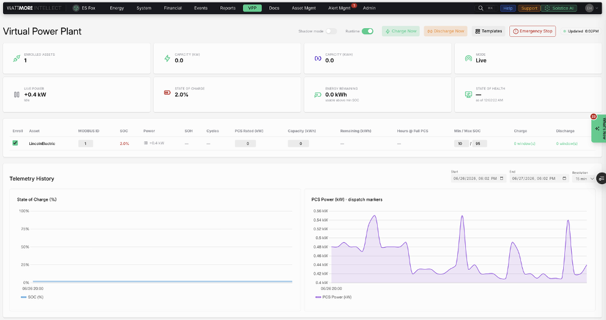This screenshot has height=320, width=606.
Task: Click the Capacity kW lightning icon
Action: click(167, 58)
